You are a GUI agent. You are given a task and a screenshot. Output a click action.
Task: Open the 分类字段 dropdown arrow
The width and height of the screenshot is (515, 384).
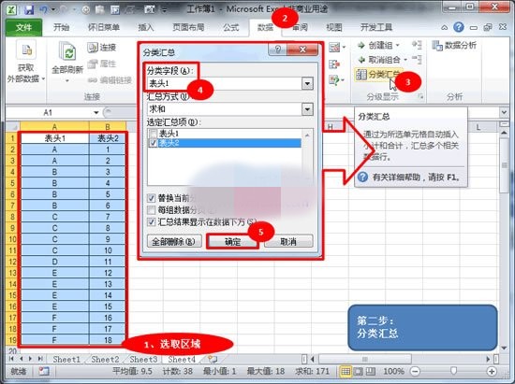(x=307, y=83)
